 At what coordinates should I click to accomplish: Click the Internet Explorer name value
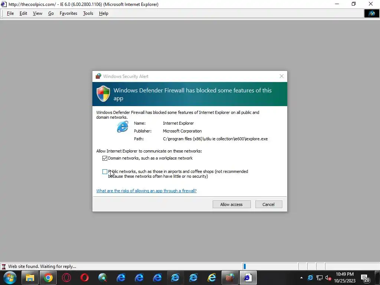(178, 123)
